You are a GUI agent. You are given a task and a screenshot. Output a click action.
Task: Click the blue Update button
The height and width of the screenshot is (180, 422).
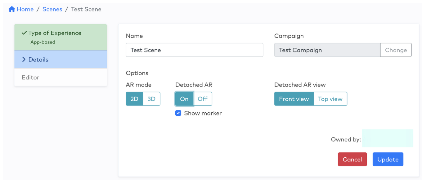click(x=388, y=159)
